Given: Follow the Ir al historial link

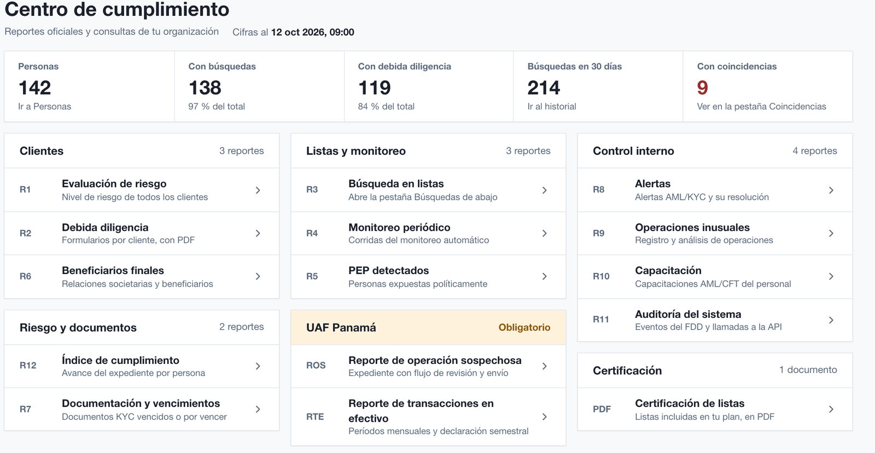Looking at the screenshot, I should pos(552,106).
